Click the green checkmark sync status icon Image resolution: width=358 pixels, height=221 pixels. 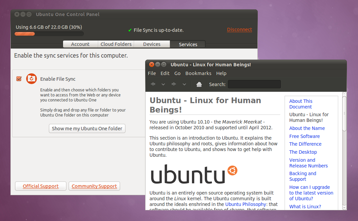[130, 30]
